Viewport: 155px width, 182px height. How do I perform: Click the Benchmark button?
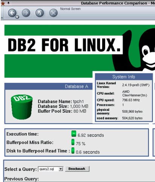click(x=77, y=169)
